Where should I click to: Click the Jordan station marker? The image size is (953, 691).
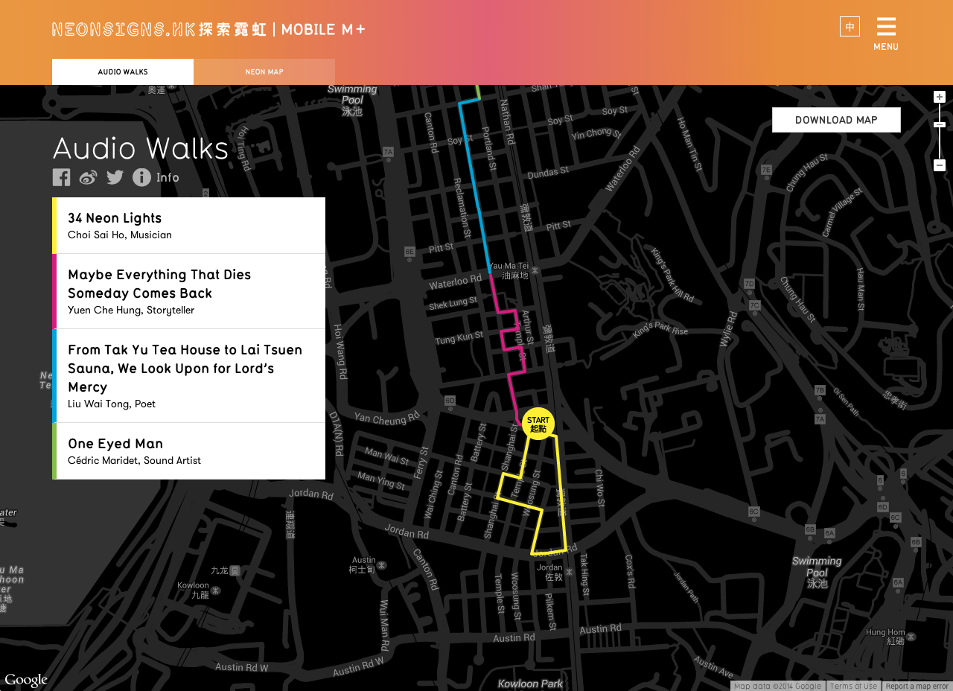coord(569,572)
